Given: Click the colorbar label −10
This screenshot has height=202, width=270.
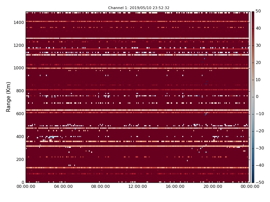Looking at the screenshot, I should tap(260, 114).
